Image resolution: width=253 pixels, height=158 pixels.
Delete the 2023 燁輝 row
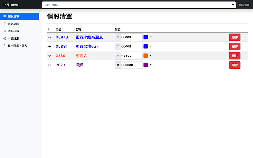tap(235, 65)
